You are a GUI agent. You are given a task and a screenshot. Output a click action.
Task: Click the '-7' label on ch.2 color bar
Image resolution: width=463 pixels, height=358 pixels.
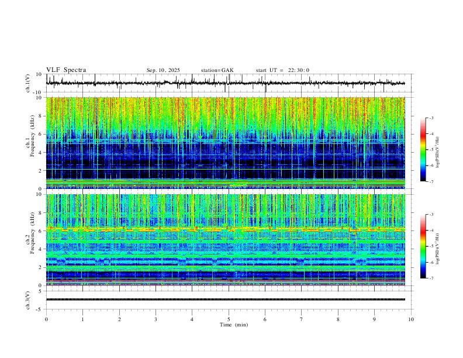point(431,278)
